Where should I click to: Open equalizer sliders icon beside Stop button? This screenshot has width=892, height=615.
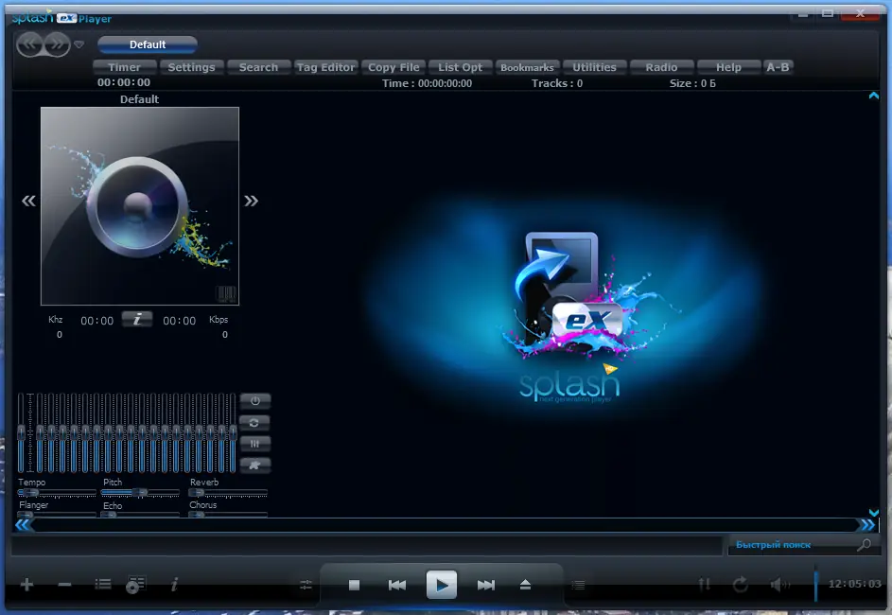click(x=306, y=585)
